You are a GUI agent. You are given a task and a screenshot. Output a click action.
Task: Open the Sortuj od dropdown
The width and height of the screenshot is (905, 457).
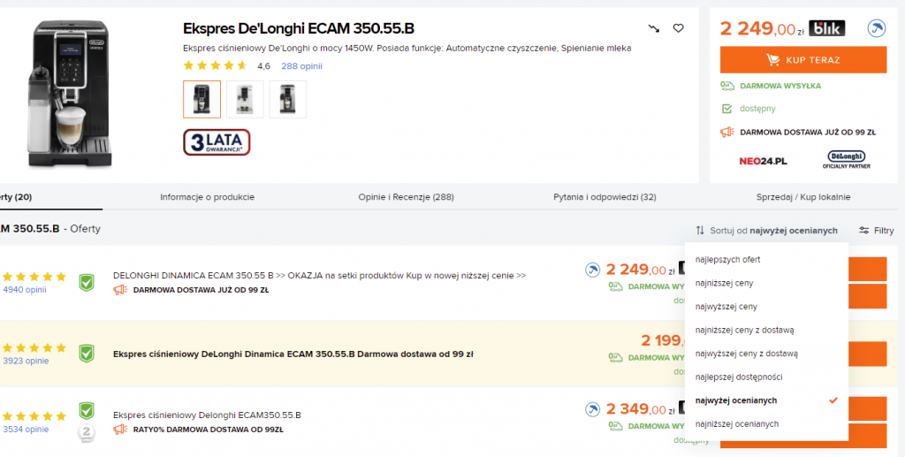[766, 231]
